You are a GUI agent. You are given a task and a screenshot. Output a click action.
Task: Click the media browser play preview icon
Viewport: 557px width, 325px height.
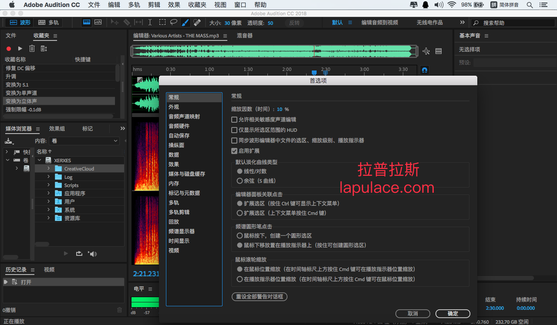click(66, 254)
